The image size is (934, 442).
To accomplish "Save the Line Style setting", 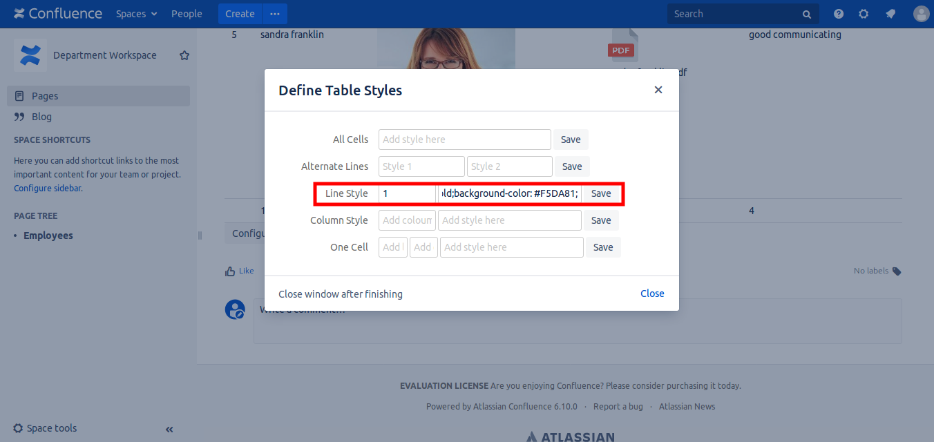I will [601, 193].
